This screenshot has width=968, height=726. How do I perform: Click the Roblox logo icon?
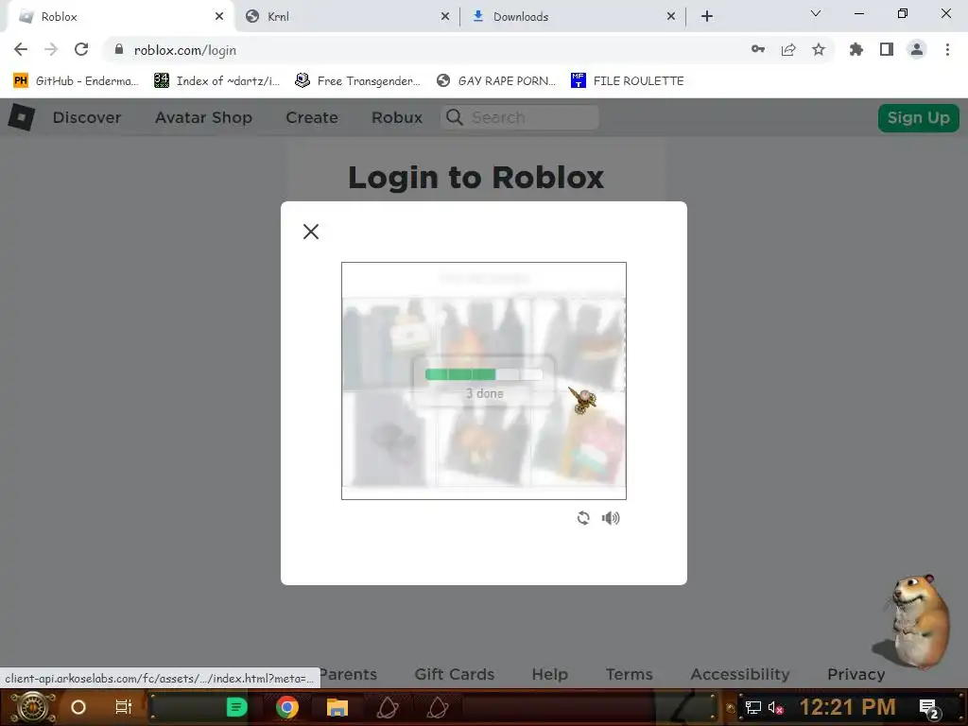(x=21, y=116)
